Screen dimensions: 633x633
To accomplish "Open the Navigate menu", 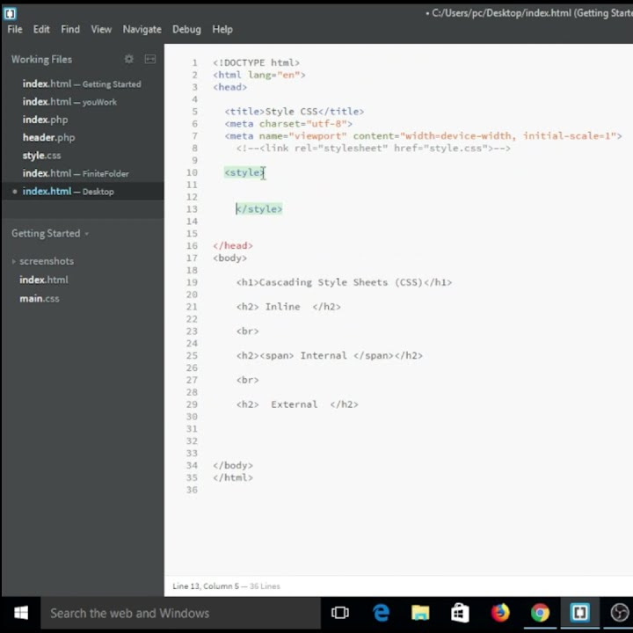I will pos(142,29).
